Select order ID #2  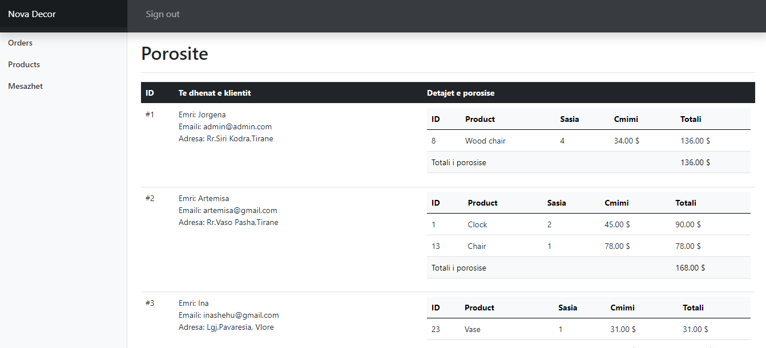click(x=149, y=198)
